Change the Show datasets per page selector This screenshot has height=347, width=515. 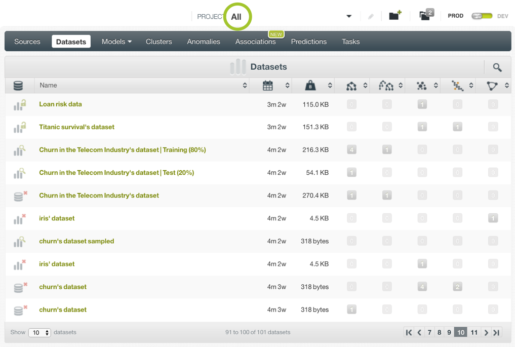tap(39, 333)
